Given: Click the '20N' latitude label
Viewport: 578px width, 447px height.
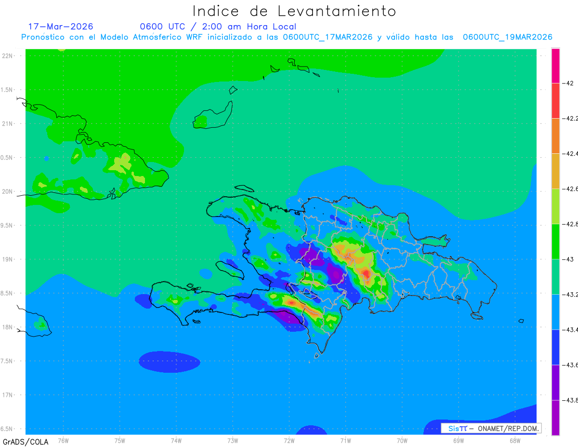Looking at the screenshot, I should point(8,191).
